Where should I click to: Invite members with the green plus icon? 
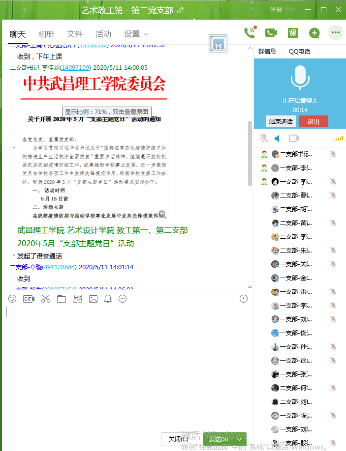(315, 33)
